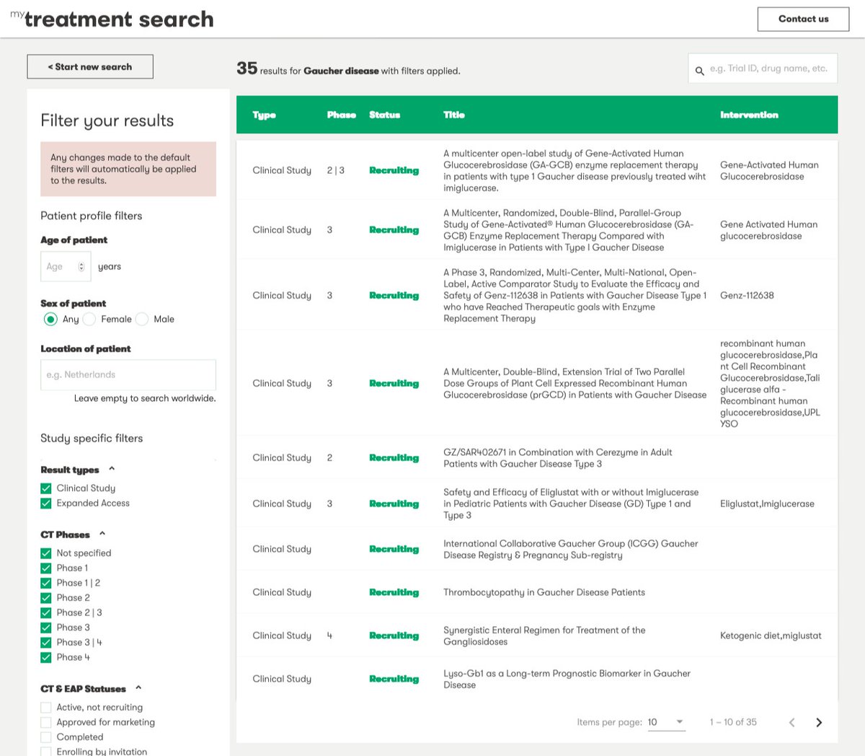Image resolution: width=865 pixels, height=756 pixels.
Task: Check Enrolling by invitation status
Action: (46, 752)
